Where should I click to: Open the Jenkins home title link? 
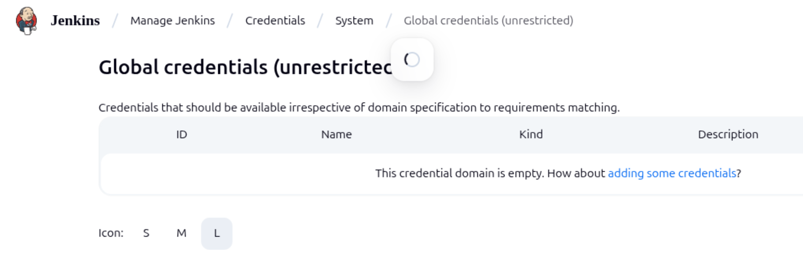coord(75,20)
